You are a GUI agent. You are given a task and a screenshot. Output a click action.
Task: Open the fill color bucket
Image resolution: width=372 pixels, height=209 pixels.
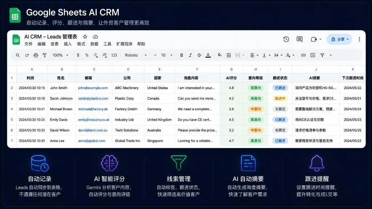220,55
